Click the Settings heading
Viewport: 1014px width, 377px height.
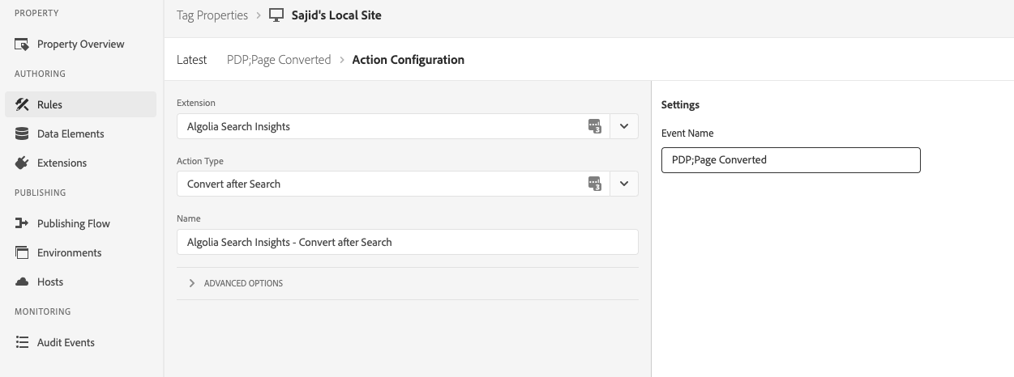coord(680,105)
